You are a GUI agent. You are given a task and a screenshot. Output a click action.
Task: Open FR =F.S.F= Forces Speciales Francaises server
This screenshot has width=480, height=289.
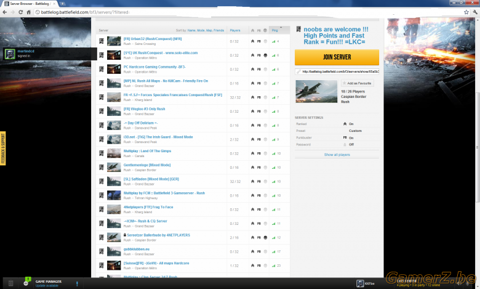[x=173, y=95]
